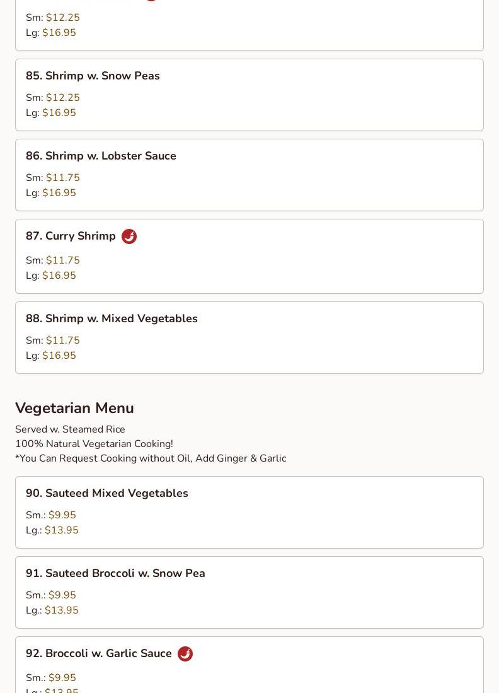Select 90. Sauteed Mixed Vegetables item
The height and width of the screenshot is (693, 499).
pyautogui.click(x=249, y=512)
